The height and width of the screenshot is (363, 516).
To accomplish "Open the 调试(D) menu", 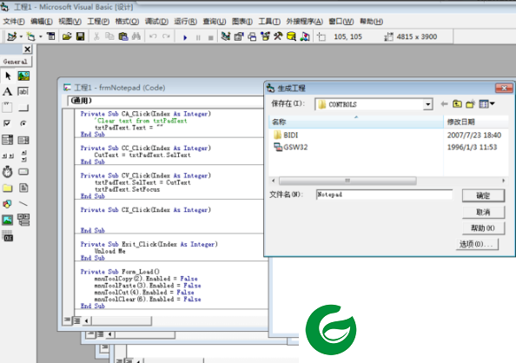I will [156, 22].
